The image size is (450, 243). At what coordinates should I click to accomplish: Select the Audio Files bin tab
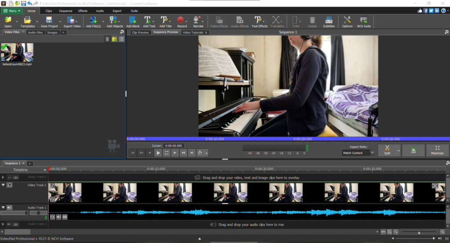click(x=35, y=33)
